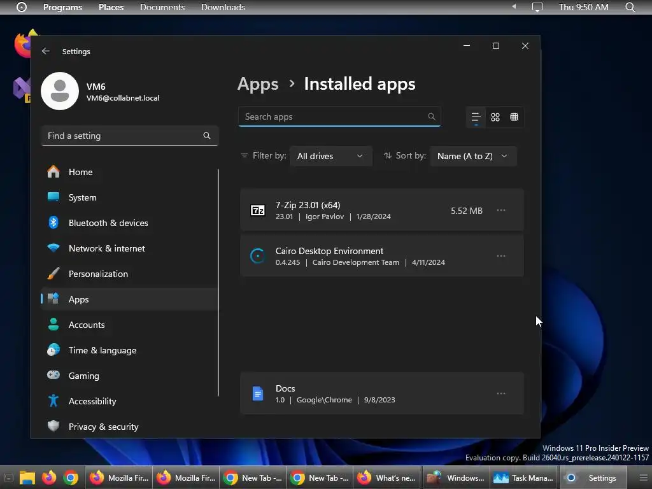Open more options for Cairo Desktop Environment
Image resolution: width=652 pixels, height=489 pixels.
tap(501, 256)
